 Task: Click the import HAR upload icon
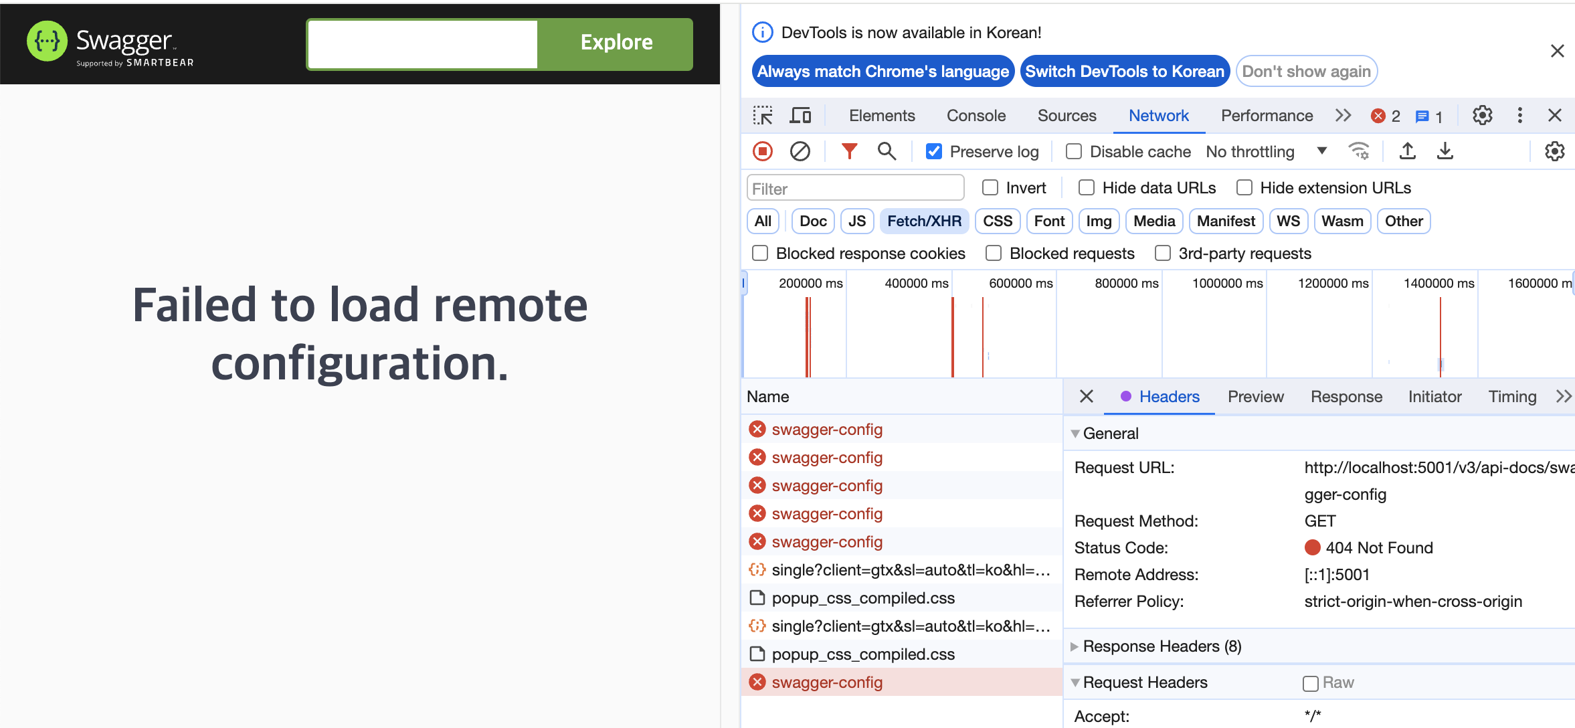[x=1408, y=151]
